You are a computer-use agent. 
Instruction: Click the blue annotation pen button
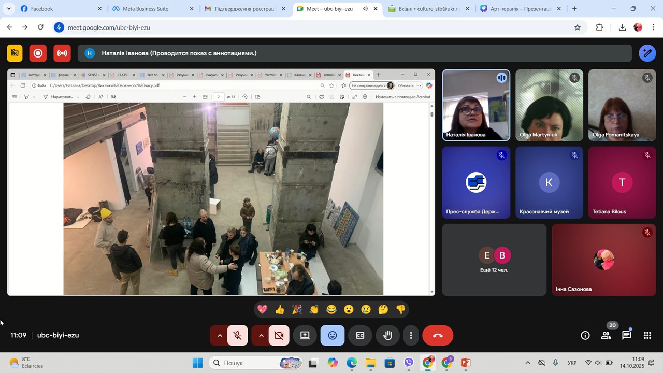647,53
